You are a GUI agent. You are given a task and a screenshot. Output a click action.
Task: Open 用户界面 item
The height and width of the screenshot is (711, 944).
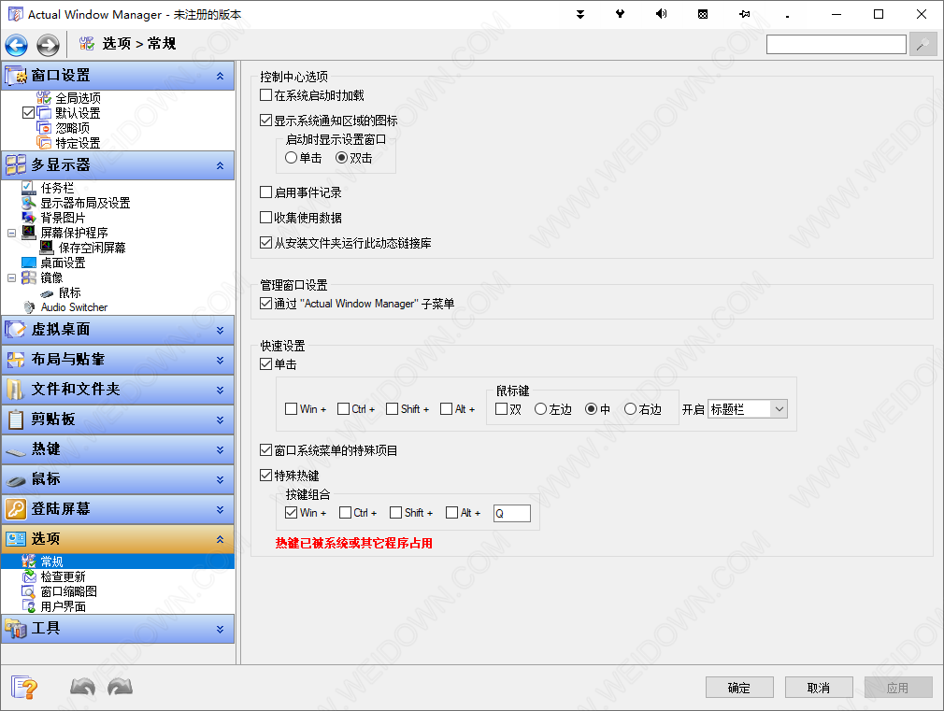point(63,606)
